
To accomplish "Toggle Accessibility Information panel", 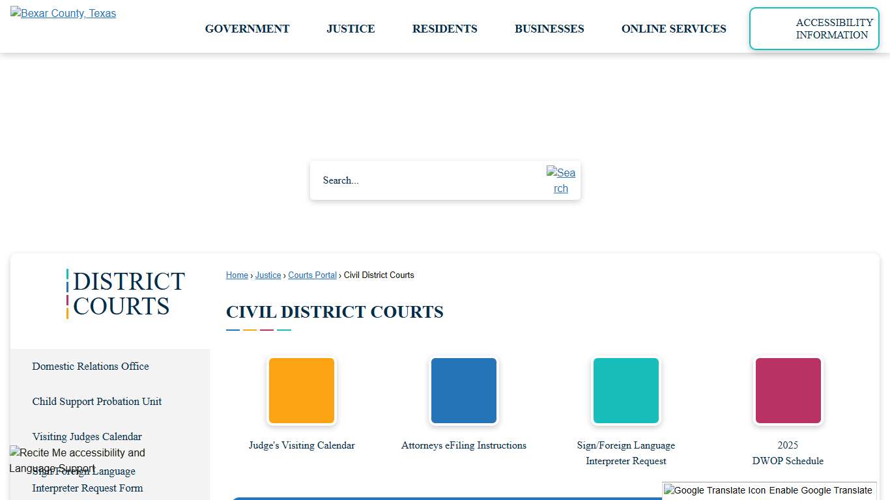I will pyautogui.click(x=814, y=29).
